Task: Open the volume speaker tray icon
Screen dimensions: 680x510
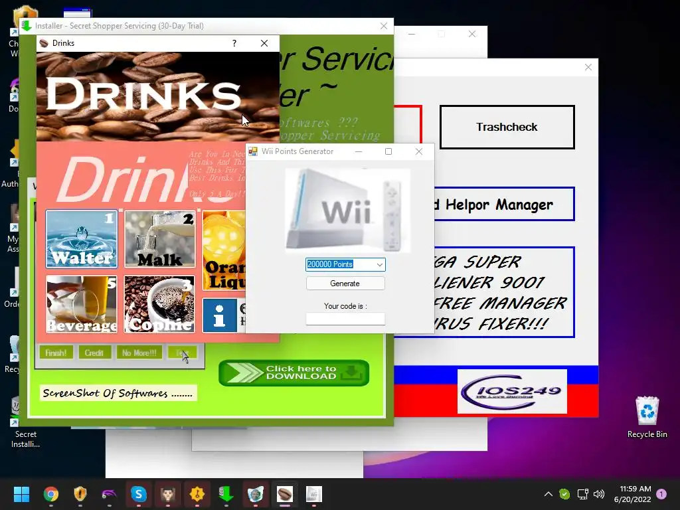Action: 599,494
